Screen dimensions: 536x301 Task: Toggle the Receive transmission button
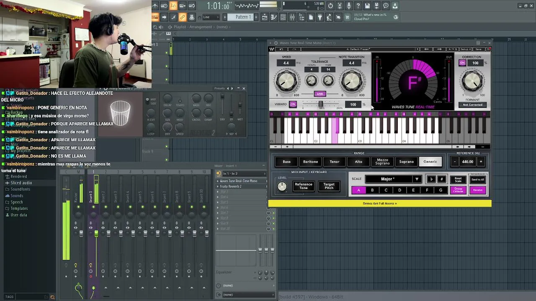(x=478, y=190)
